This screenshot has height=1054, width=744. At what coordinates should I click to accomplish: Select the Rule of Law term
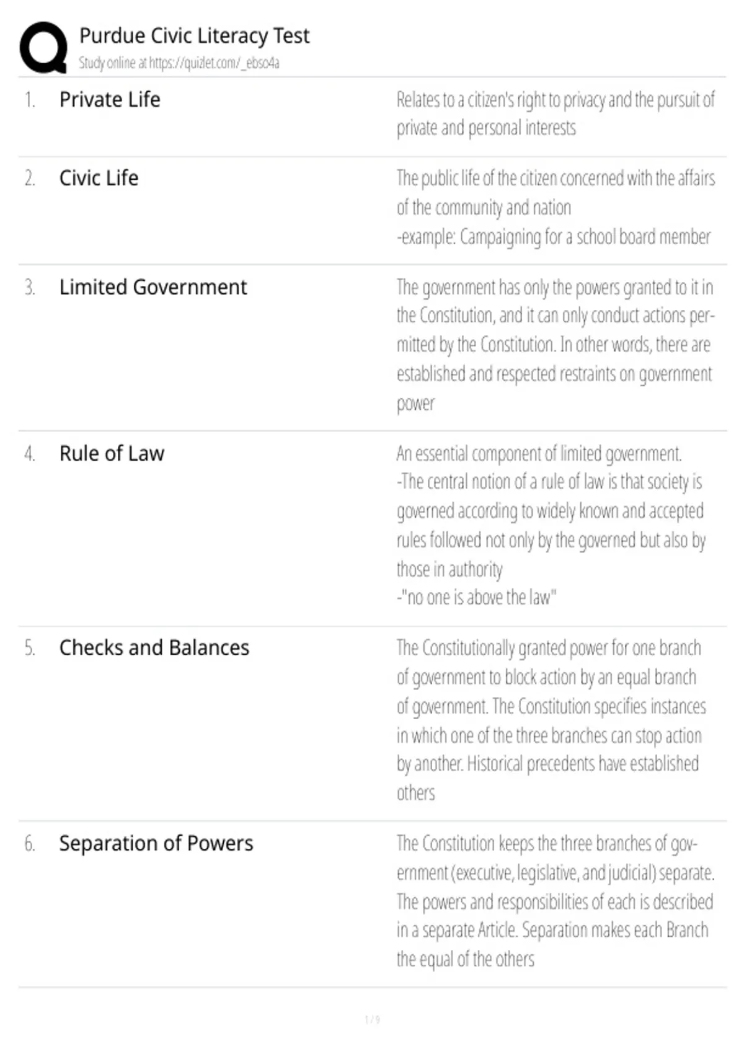(112, 453)
